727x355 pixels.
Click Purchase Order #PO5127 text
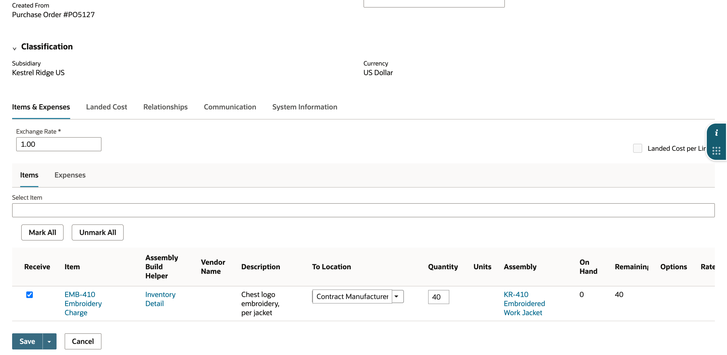pos(53,15)
